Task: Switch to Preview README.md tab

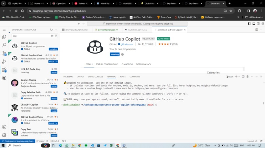Action: coord(76,30)
